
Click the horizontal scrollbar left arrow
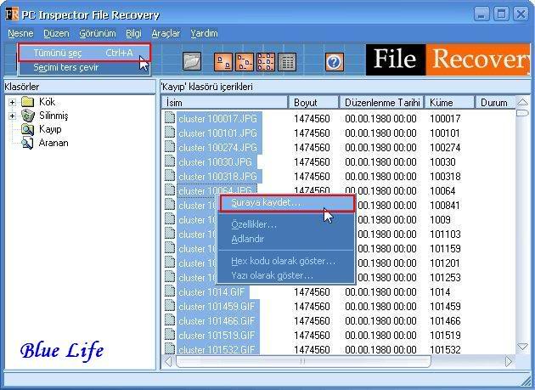[168, 361]
